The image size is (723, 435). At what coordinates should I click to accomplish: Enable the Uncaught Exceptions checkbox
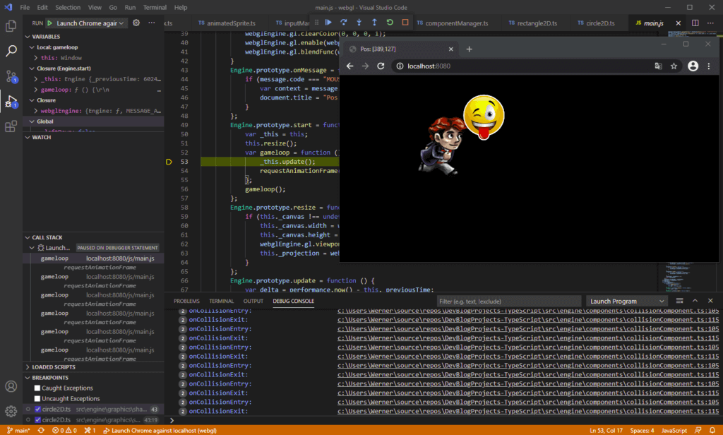pos(37,398)
